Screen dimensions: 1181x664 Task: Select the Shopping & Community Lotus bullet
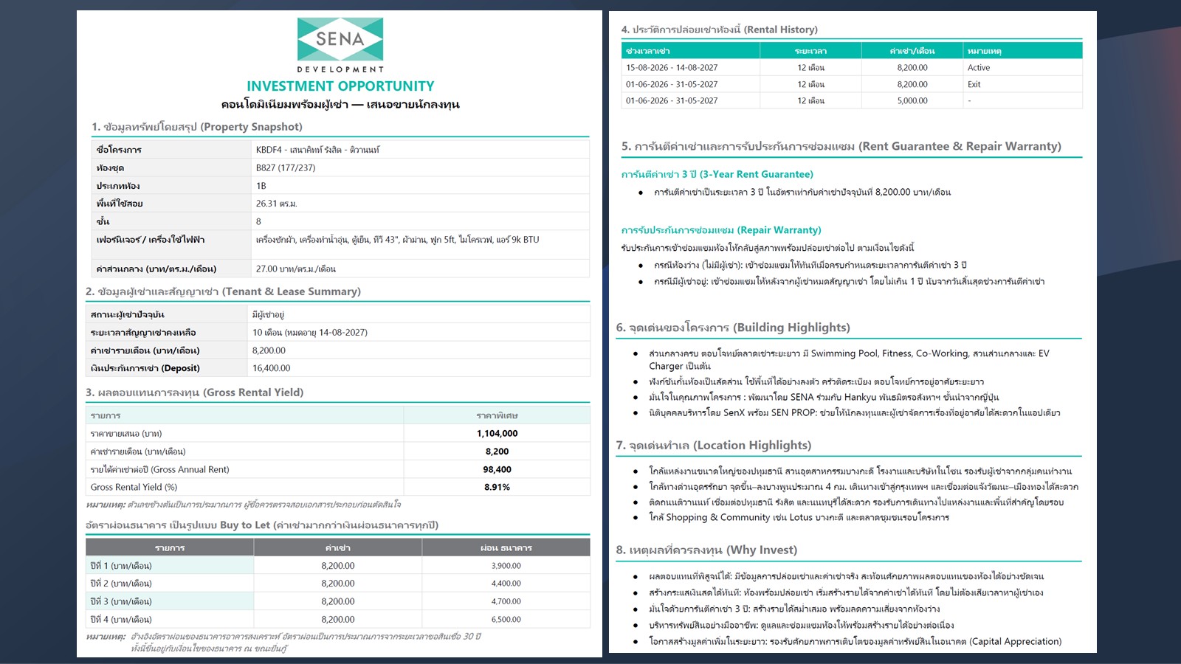pos(799,517)
